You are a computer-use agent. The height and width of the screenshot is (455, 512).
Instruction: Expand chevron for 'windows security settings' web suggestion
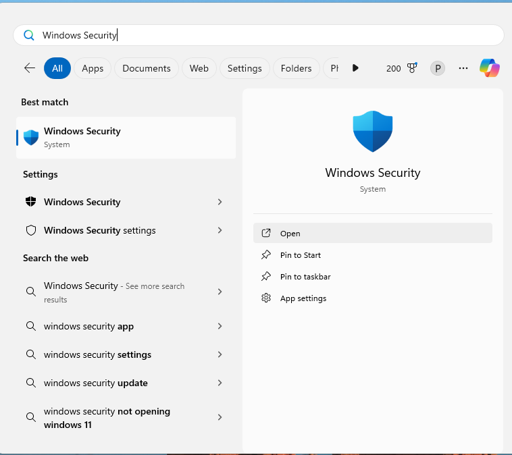click(220, 354)
